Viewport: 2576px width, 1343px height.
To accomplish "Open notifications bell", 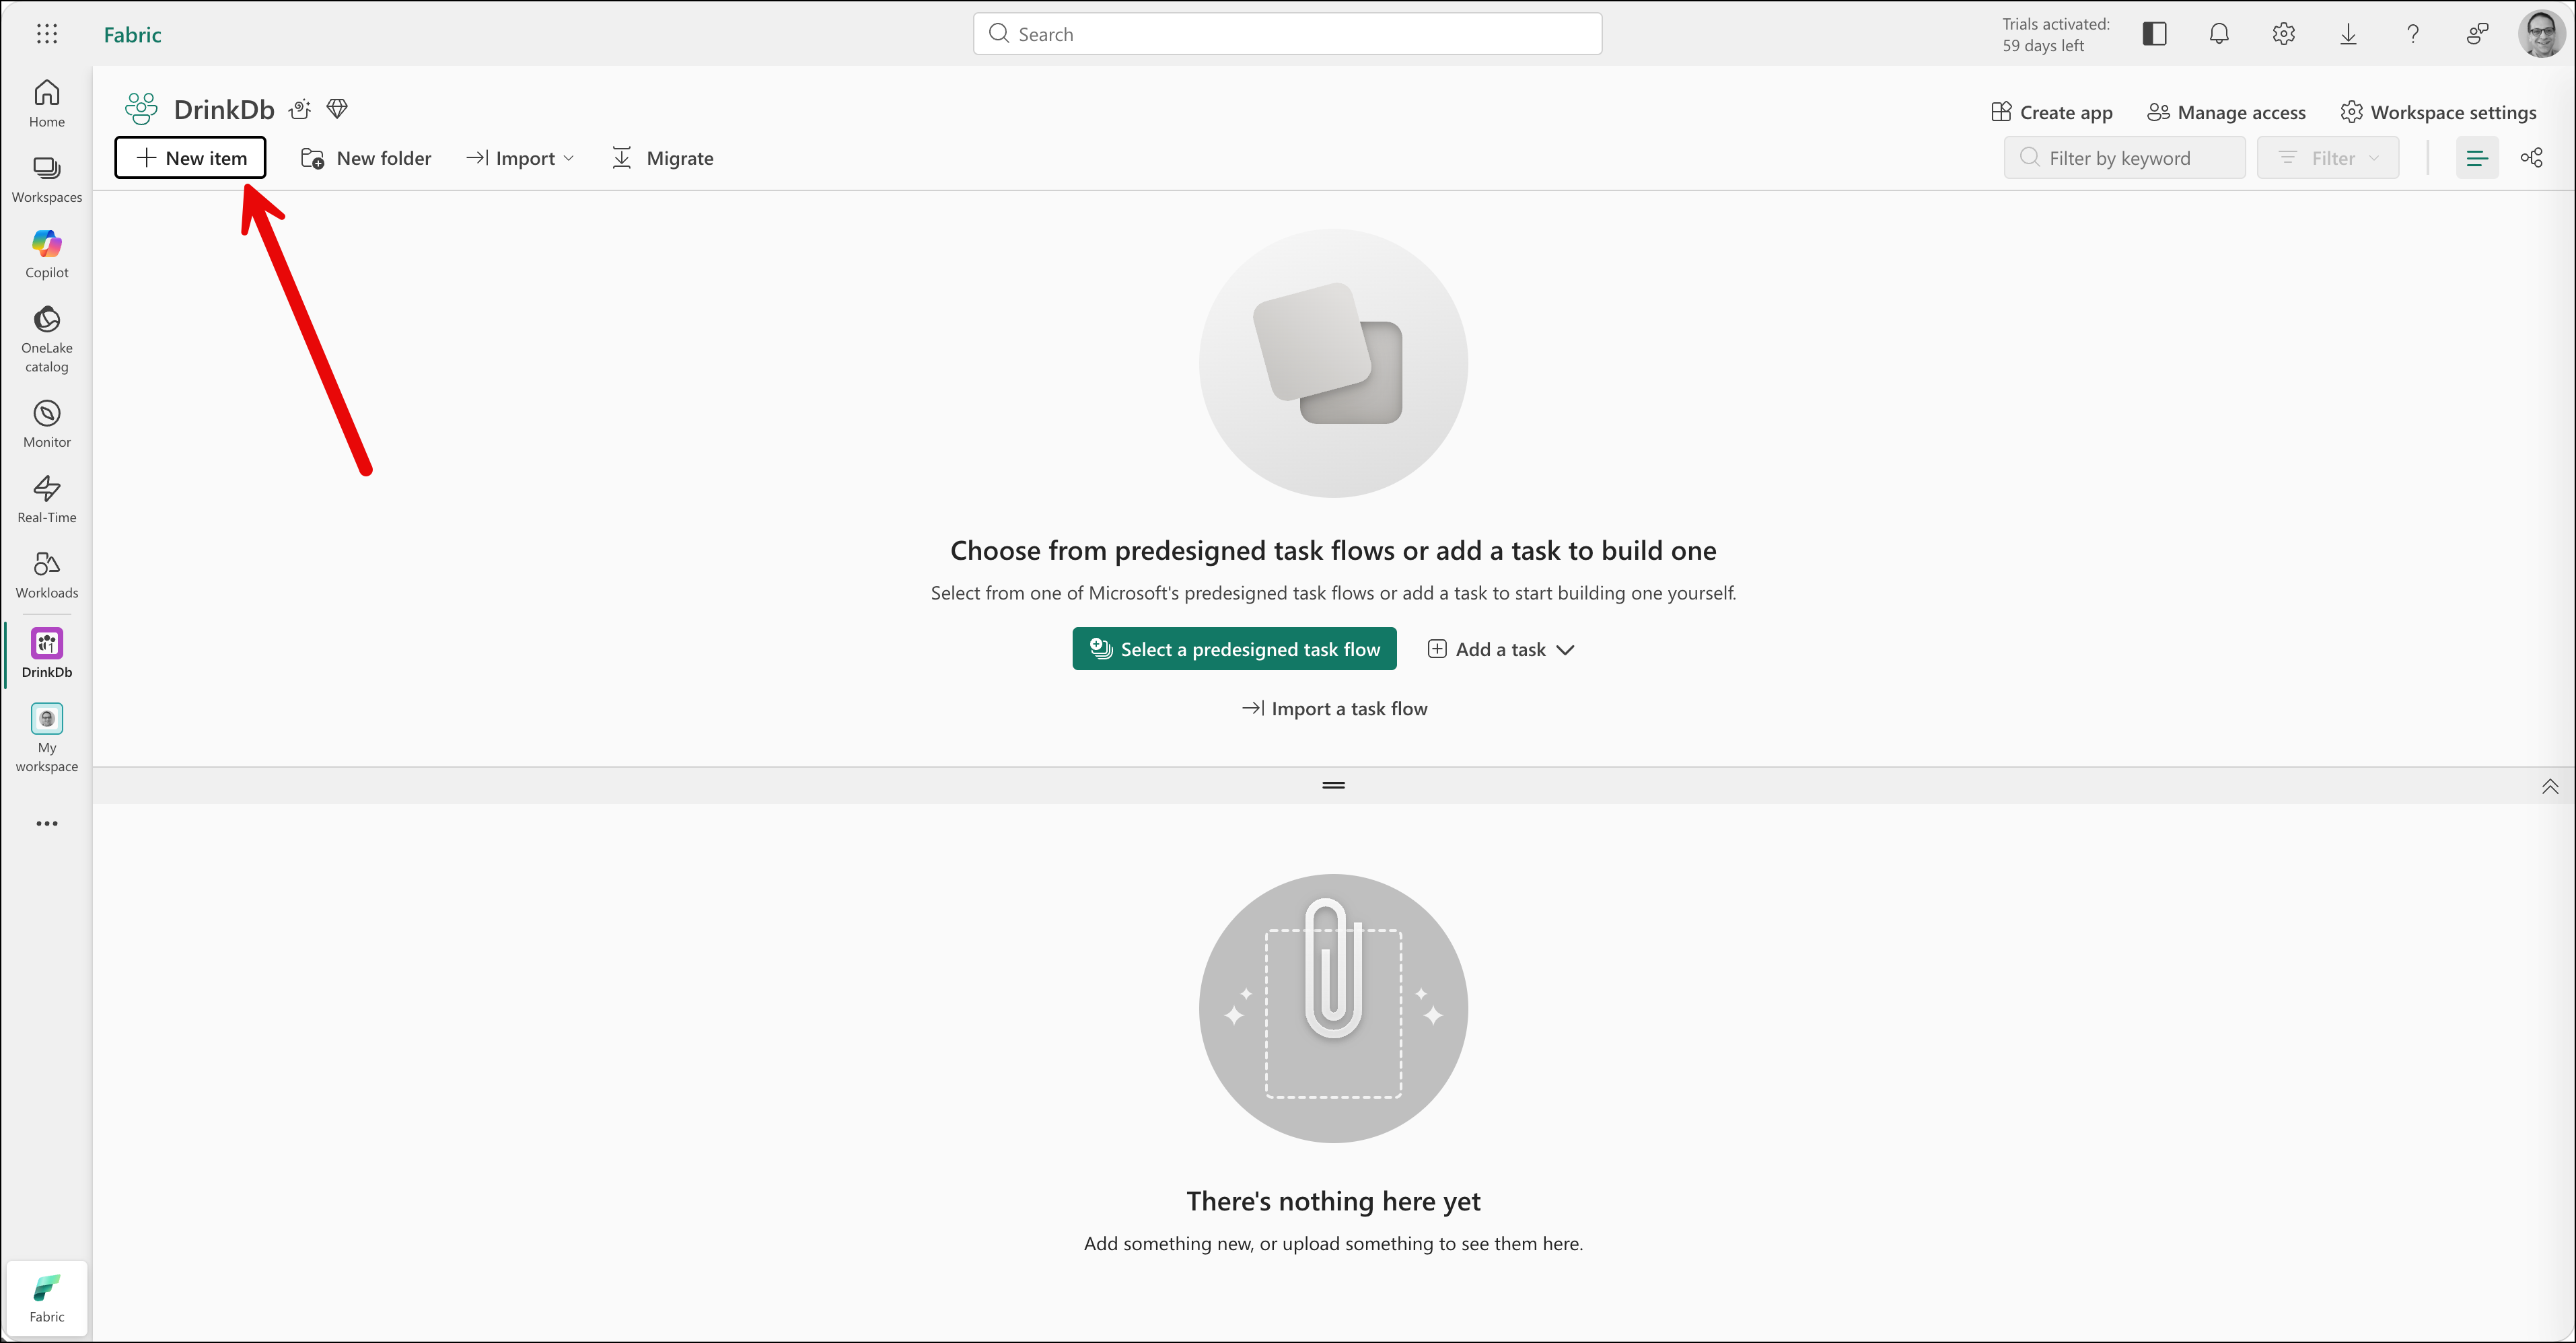I will (x=2219, y=34).
